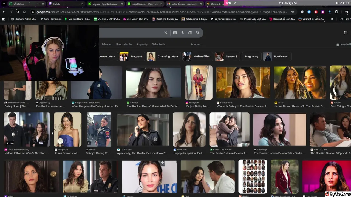Open the Kısa videolar search tab
Viewport: 351px width, 197px height.
124,44
